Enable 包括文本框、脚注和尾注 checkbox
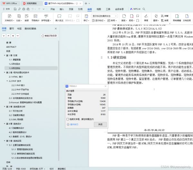 coord(67,119)
